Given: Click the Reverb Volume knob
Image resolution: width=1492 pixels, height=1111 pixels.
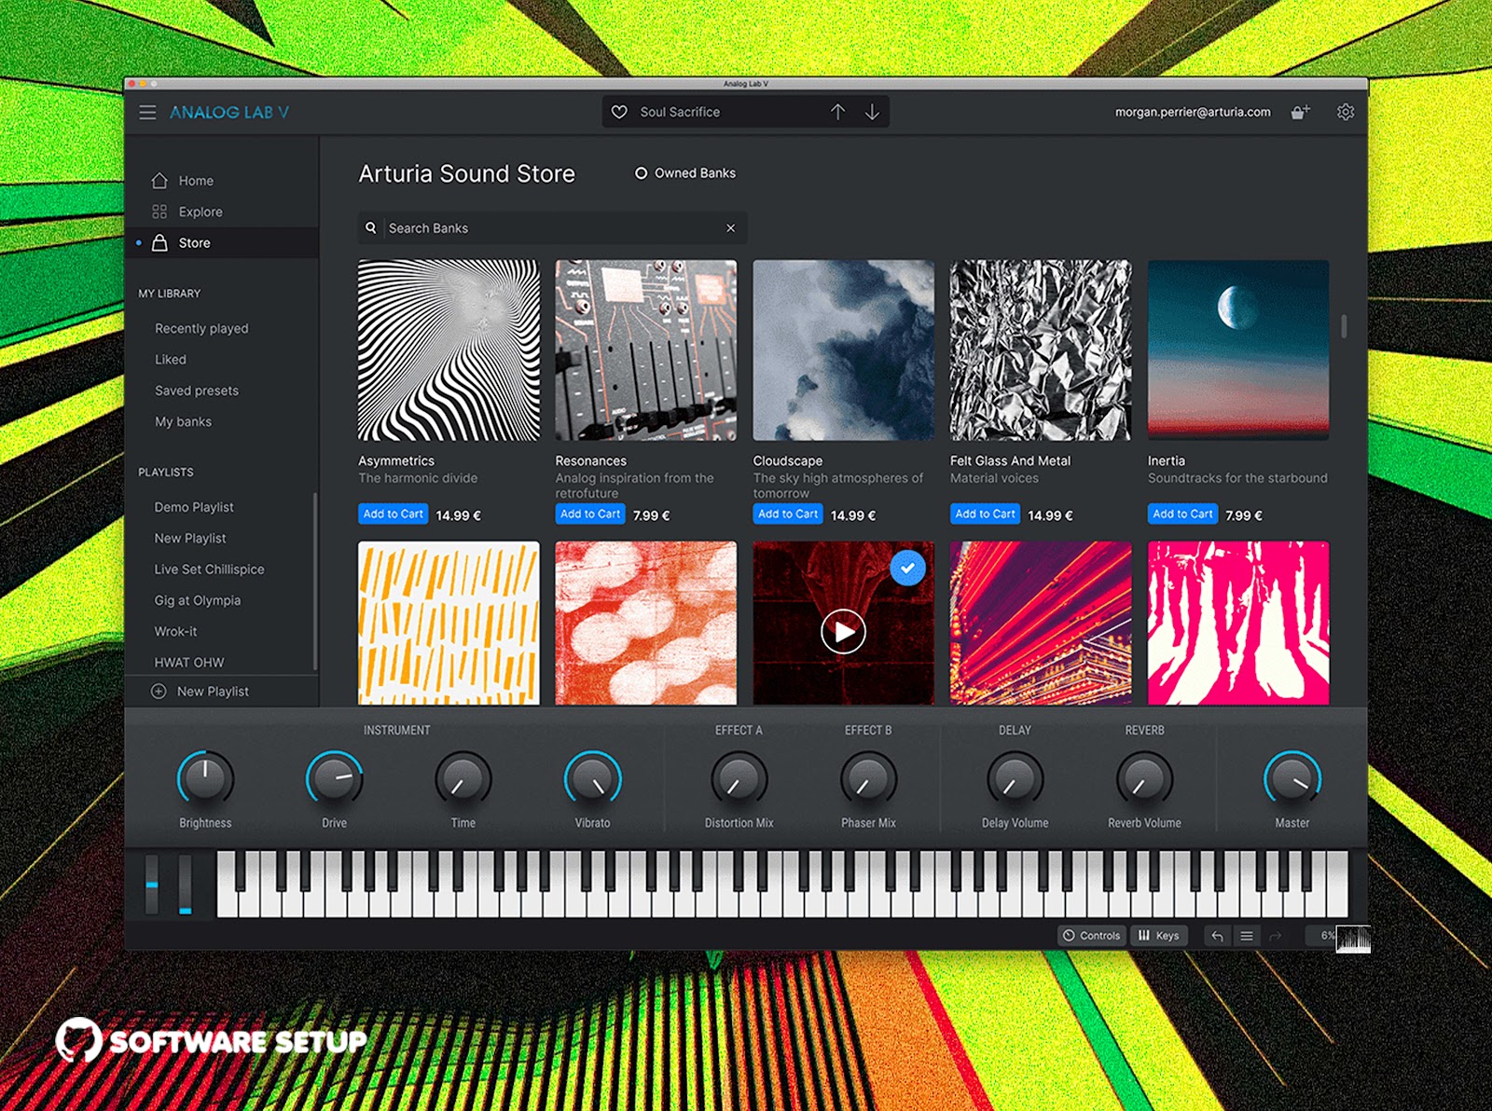Looking at the screenshot, I should [x=1144, y=778].
